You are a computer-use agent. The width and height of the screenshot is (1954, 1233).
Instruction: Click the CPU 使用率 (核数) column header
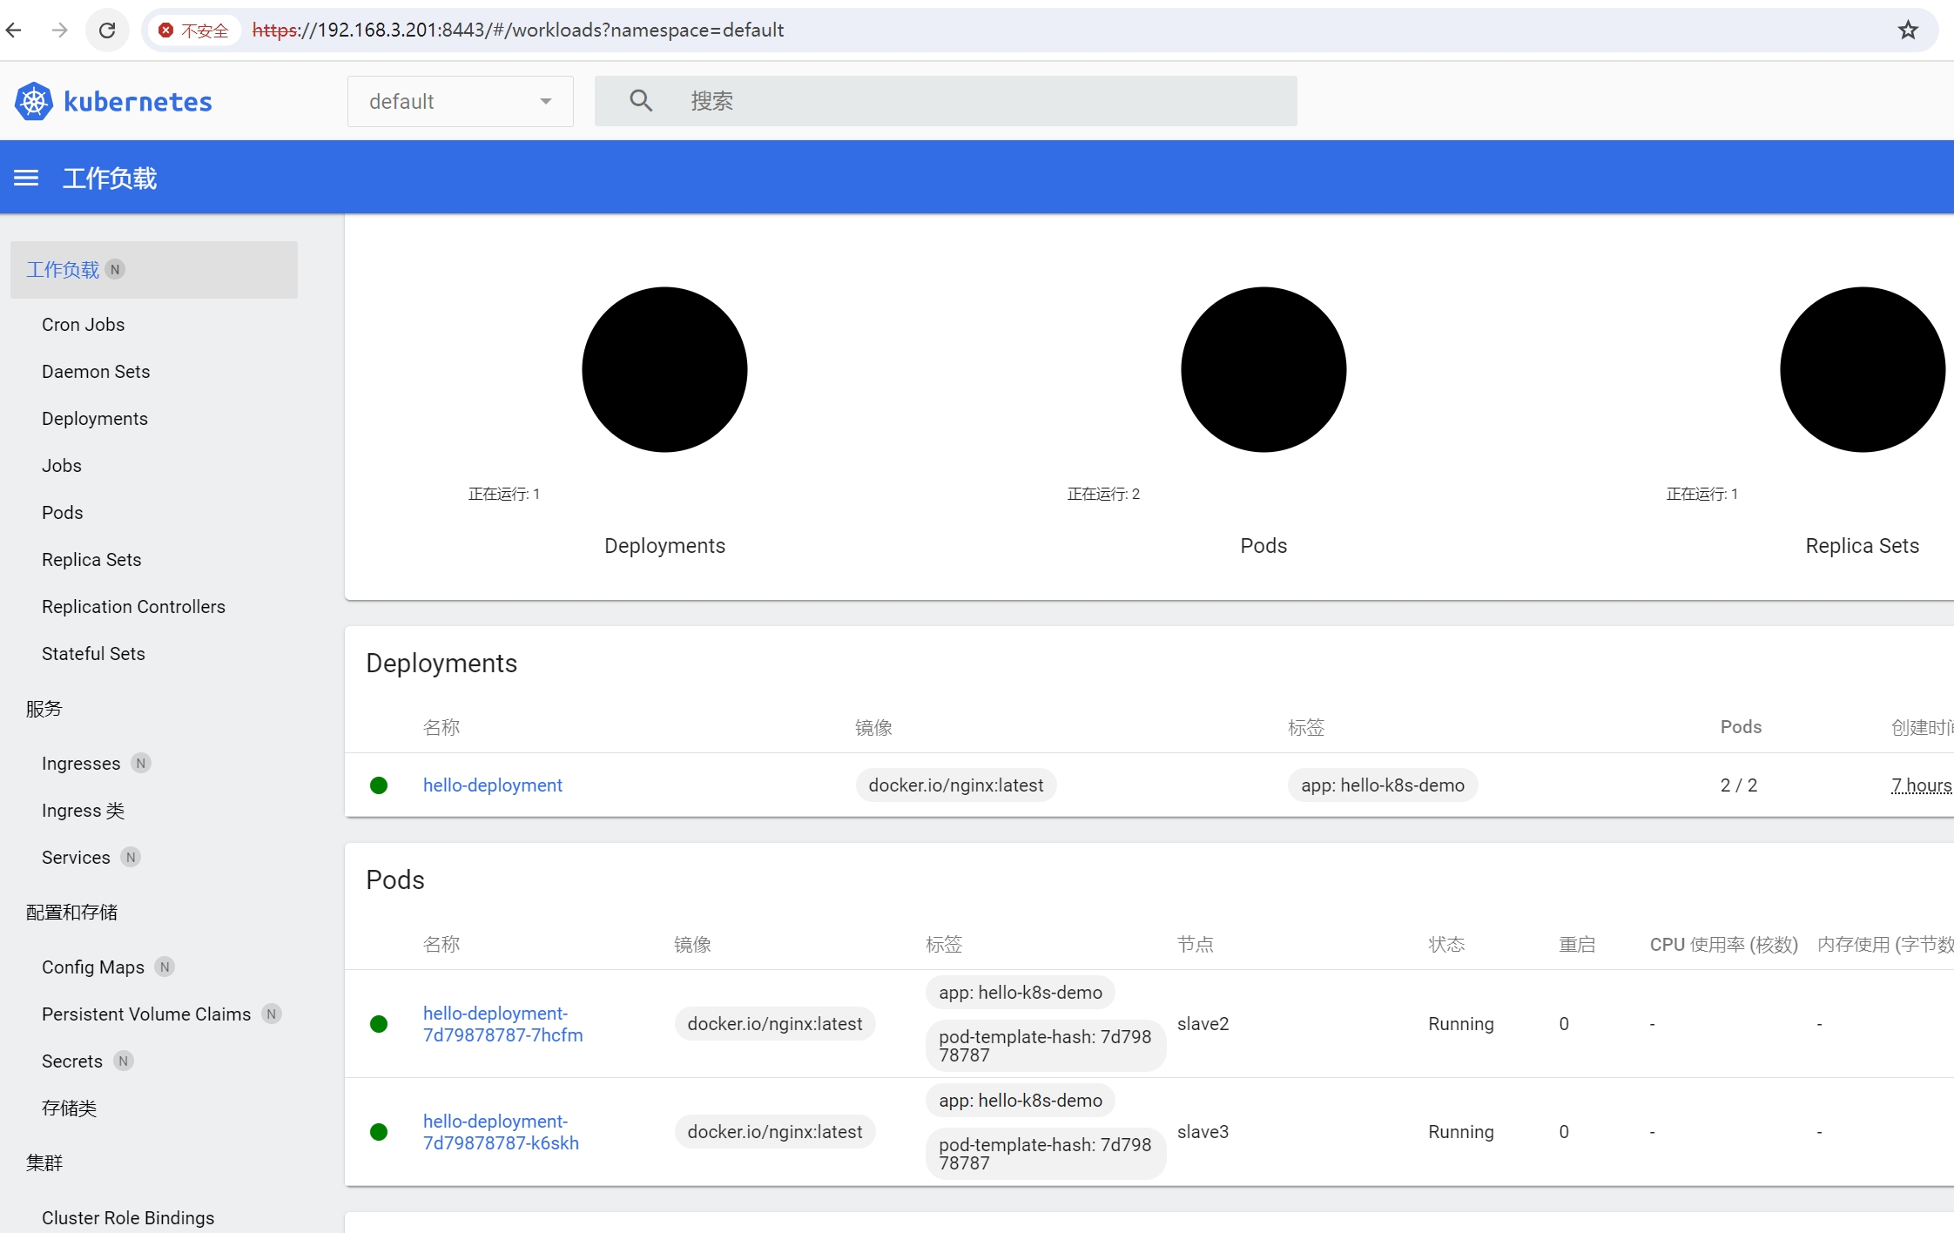[1724, 945]
